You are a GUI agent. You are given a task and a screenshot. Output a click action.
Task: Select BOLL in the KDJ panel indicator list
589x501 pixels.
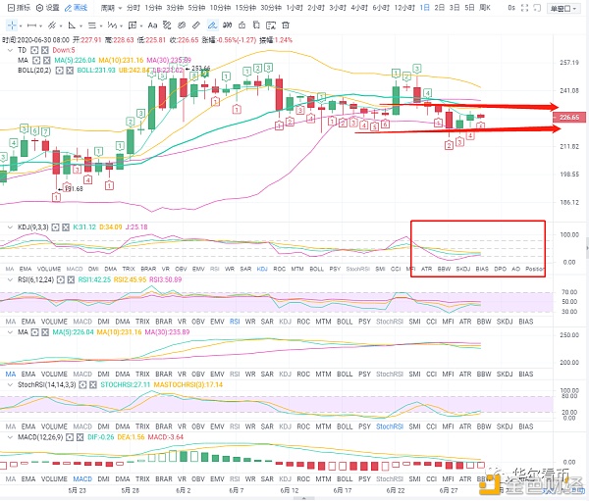[316, 269]
